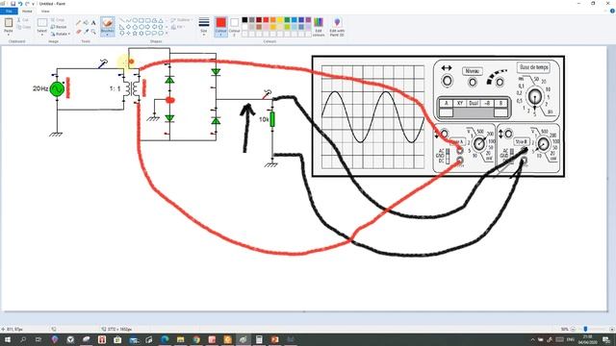Image resolution: width=616 pixels, height=346 pixels.
Task: Expand the Shapes gallery more arrow
Action: 167,34
